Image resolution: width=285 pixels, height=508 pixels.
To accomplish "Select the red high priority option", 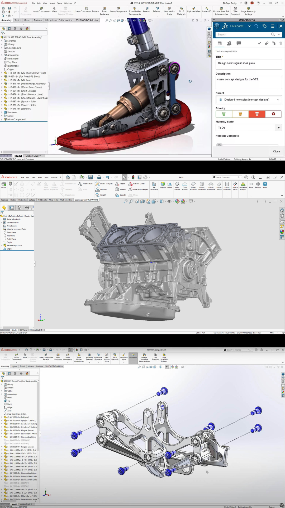I will (x=257, y=114).
